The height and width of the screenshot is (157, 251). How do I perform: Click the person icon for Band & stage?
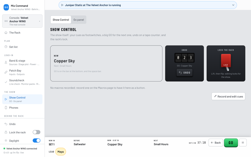coord(6,62)
